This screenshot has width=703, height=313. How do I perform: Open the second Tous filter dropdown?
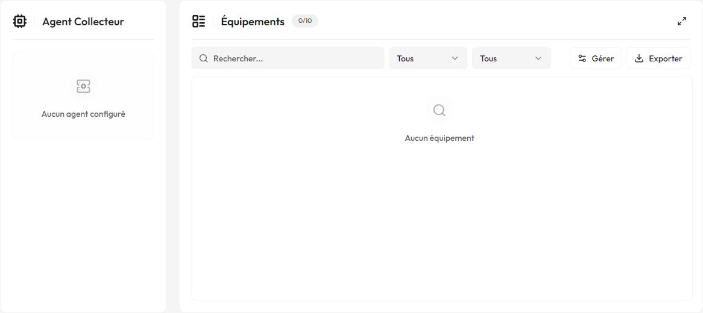click(511, 58)
